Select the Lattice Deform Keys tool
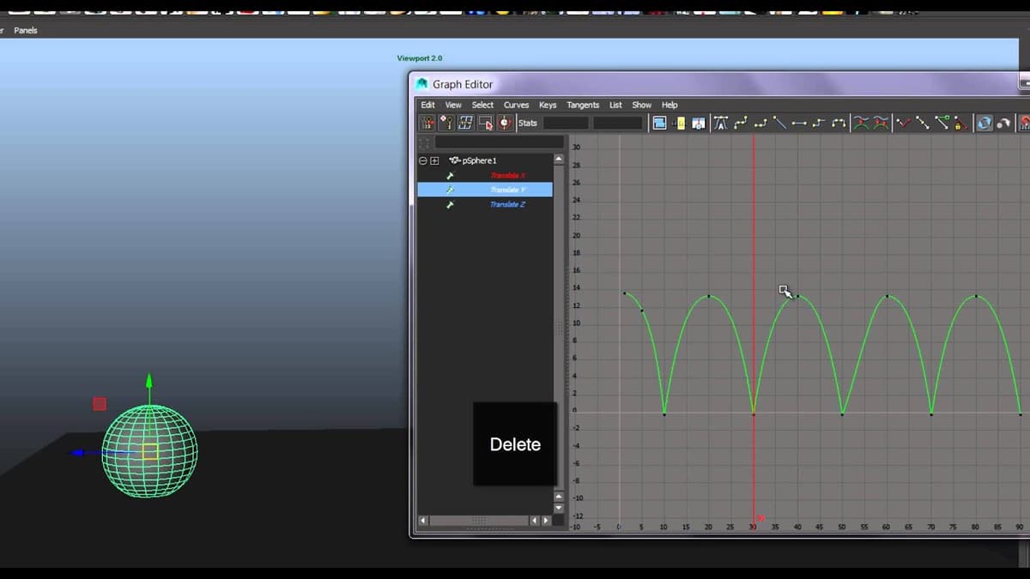Screen dimensions: 1030x579 point(465,123)
